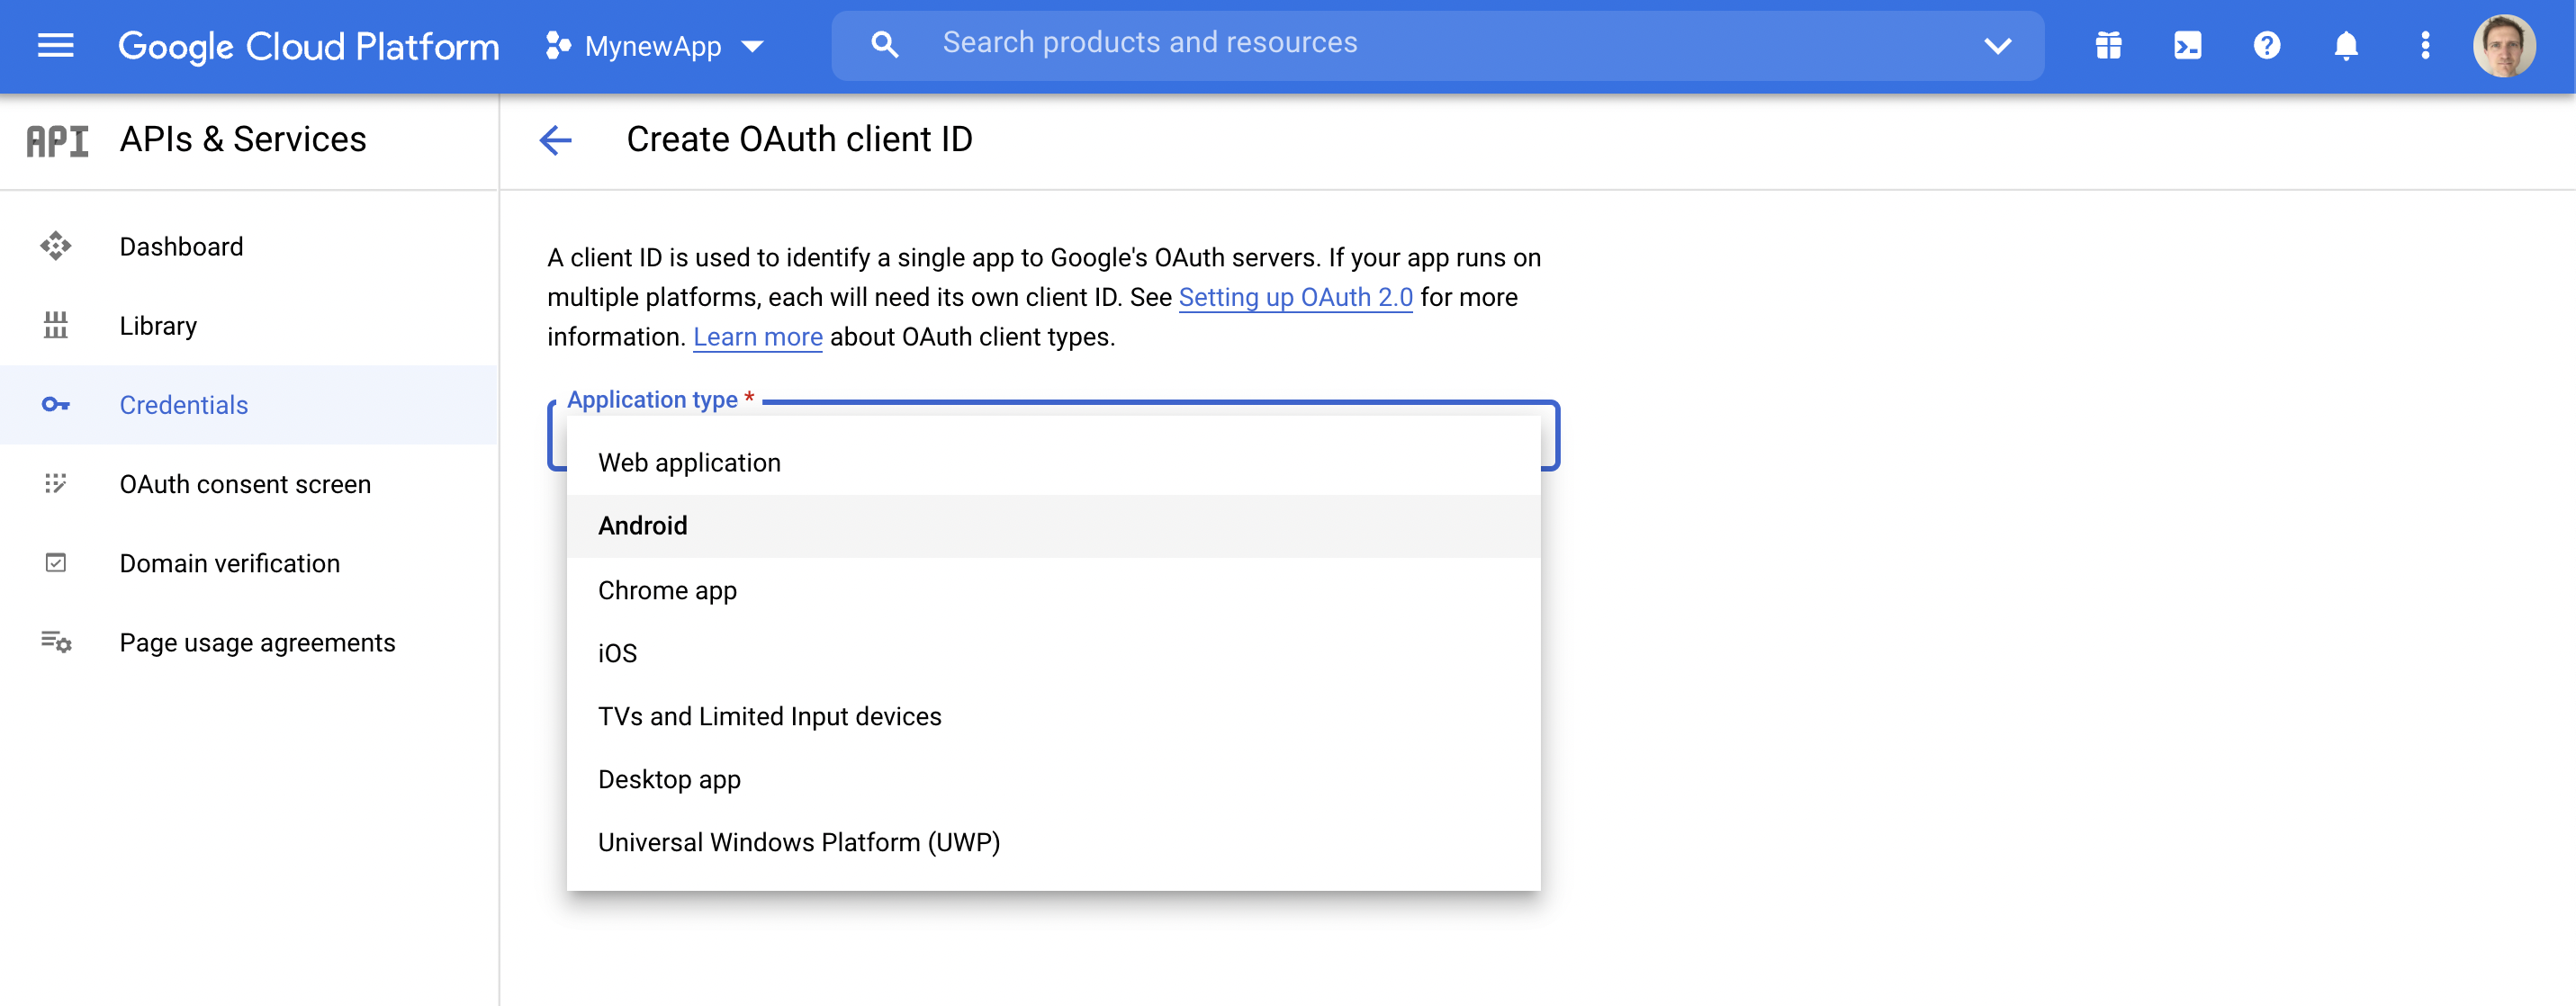Click the Domain verification checkbox icon
Image resolution: width=2576 pixels, height=1006 pixels.
click(56, 563)
